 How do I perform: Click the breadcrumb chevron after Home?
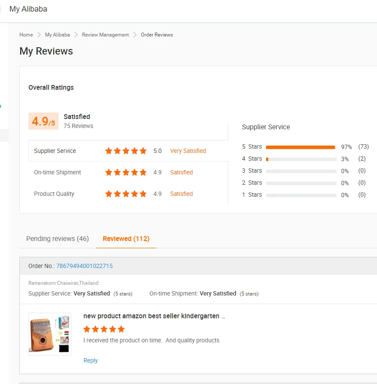pos(39,35)
